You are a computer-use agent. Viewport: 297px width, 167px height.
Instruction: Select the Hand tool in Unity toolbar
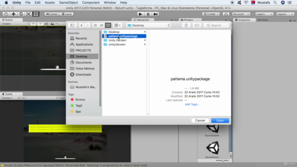tap(6, 14)
